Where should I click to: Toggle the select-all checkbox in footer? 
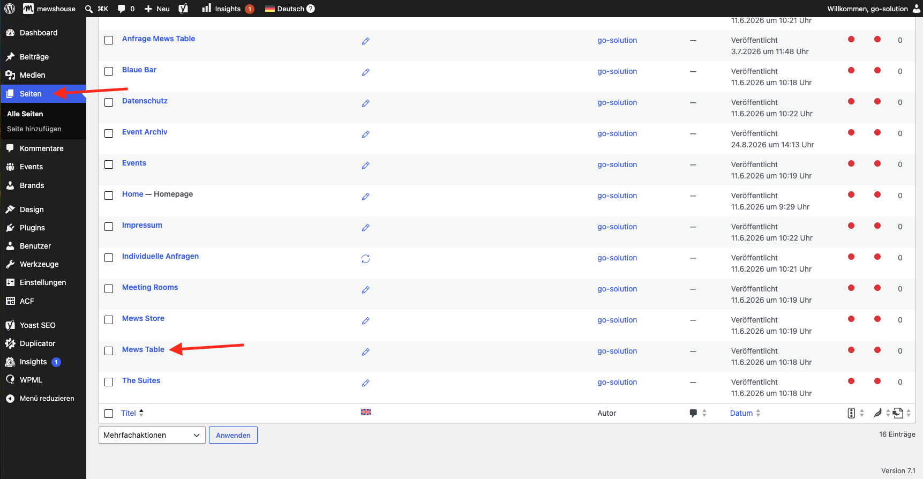[109, 414]
